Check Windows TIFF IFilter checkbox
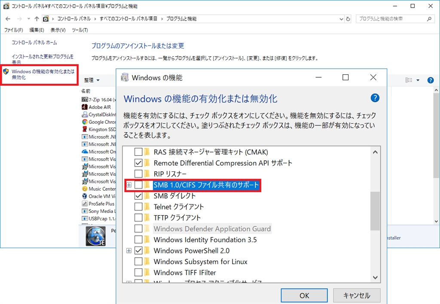Screen dimensions: 440x304 coord(138,272)
